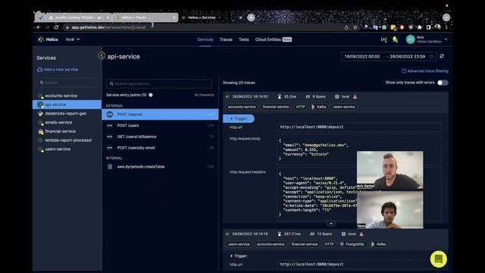Open a new browser tab with plus
Image resolution: width=485 pixels, height=273 pixels.
click(x=251, y=17)
